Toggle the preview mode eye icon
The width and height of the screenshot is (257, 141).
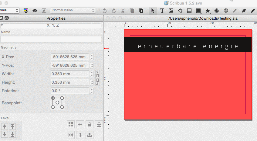[35, 10]
